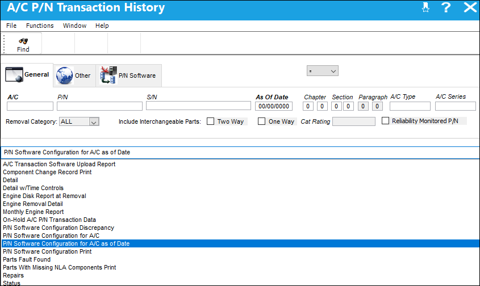Open the help question mark icon
This screenshot has width=480, height=286.
(x=446, y=7)
